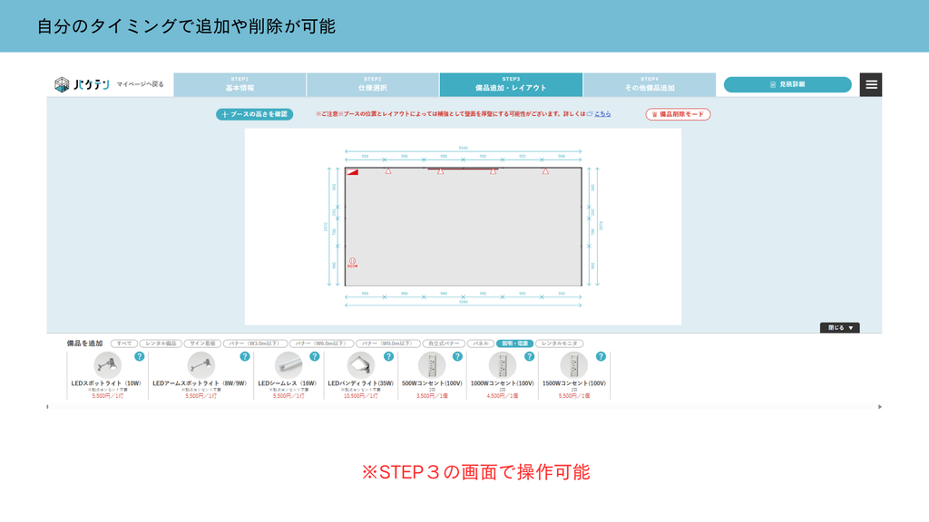Open help for 1000Wコンセント(100V)
This screenshot has width=929, height=522.
529,356
